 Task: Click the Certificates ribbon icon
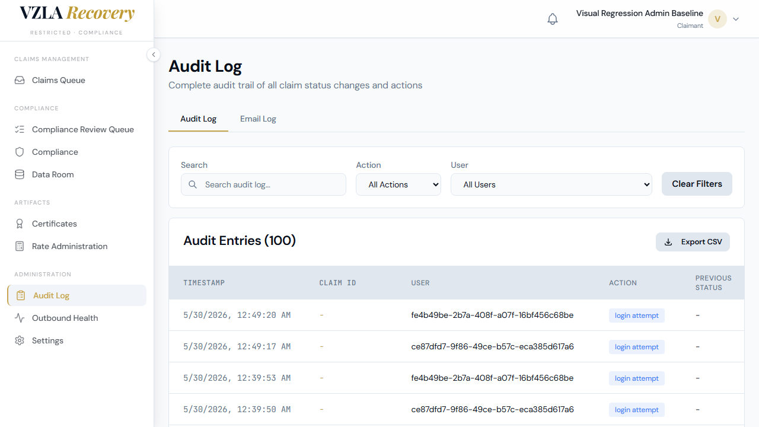tap(20, 224)
